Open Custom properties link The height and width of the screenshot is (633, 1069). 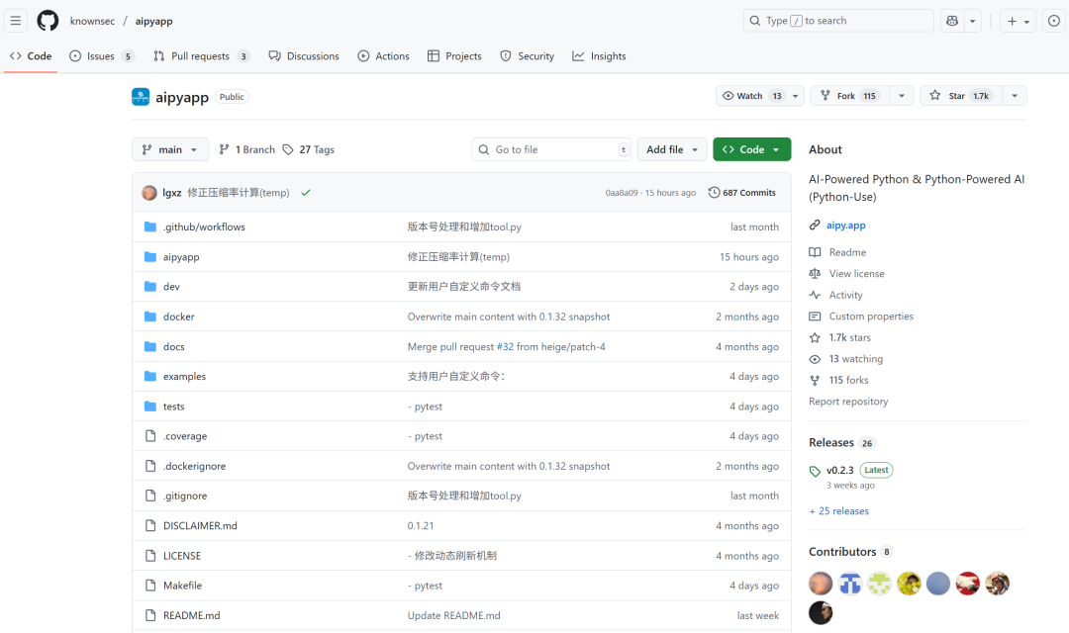coord(871,316)
